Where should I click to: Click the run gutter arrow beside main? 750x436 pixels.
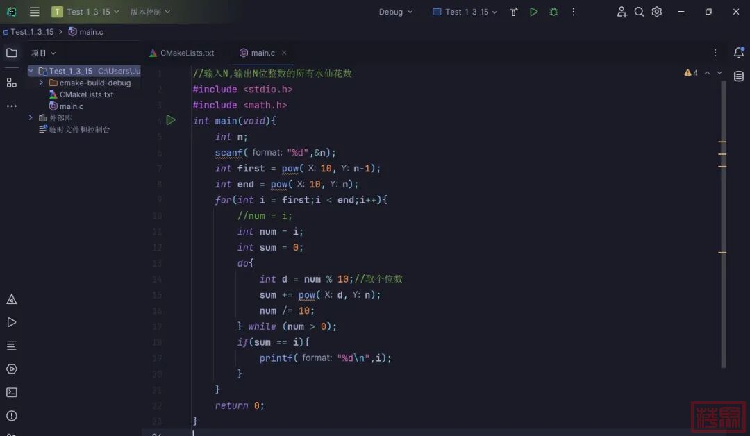[171, 121]
